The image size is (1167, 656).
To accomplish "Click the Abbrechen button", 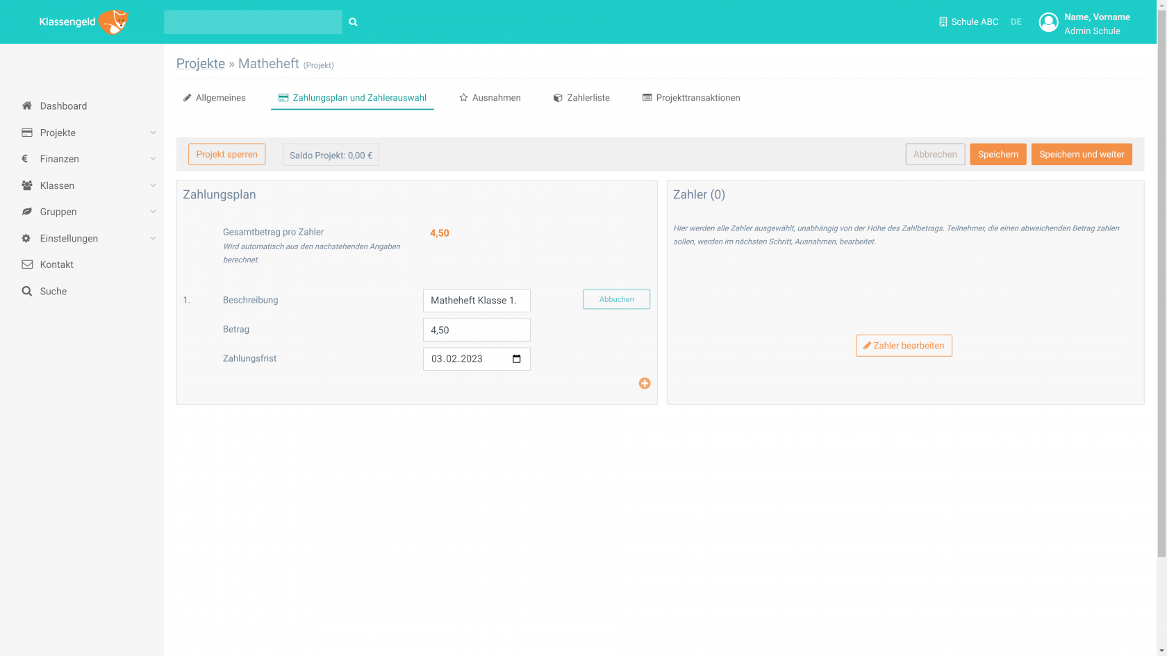I will (x=935, y=154).
